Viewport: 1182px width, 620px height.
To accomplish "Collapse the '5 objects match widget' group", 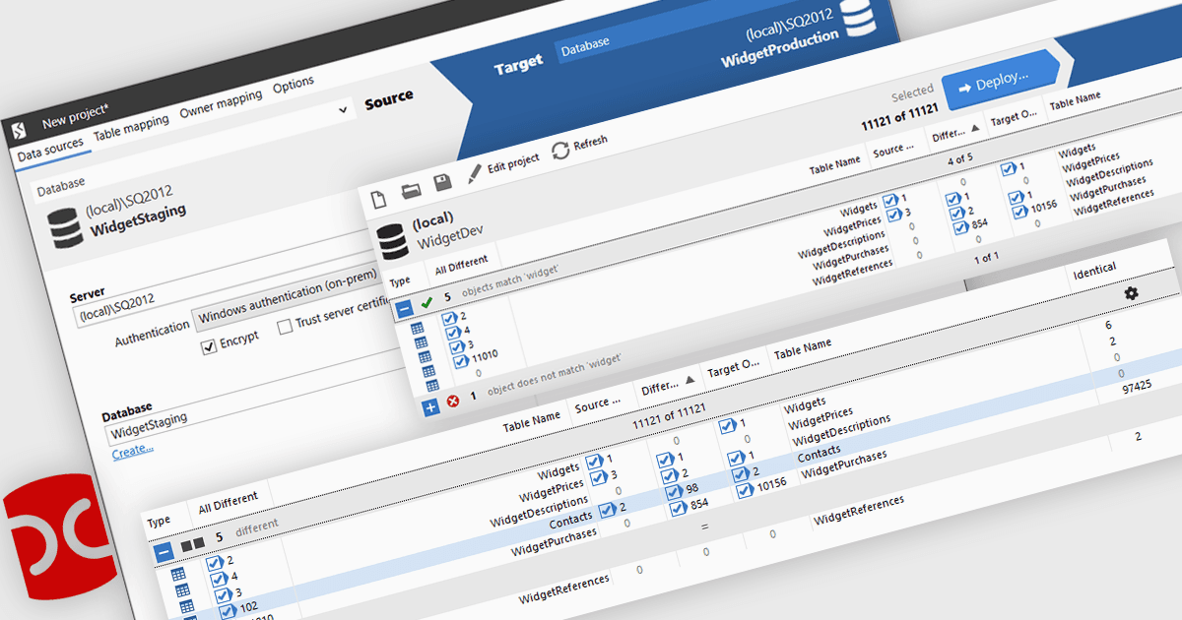I will [405, 308].
